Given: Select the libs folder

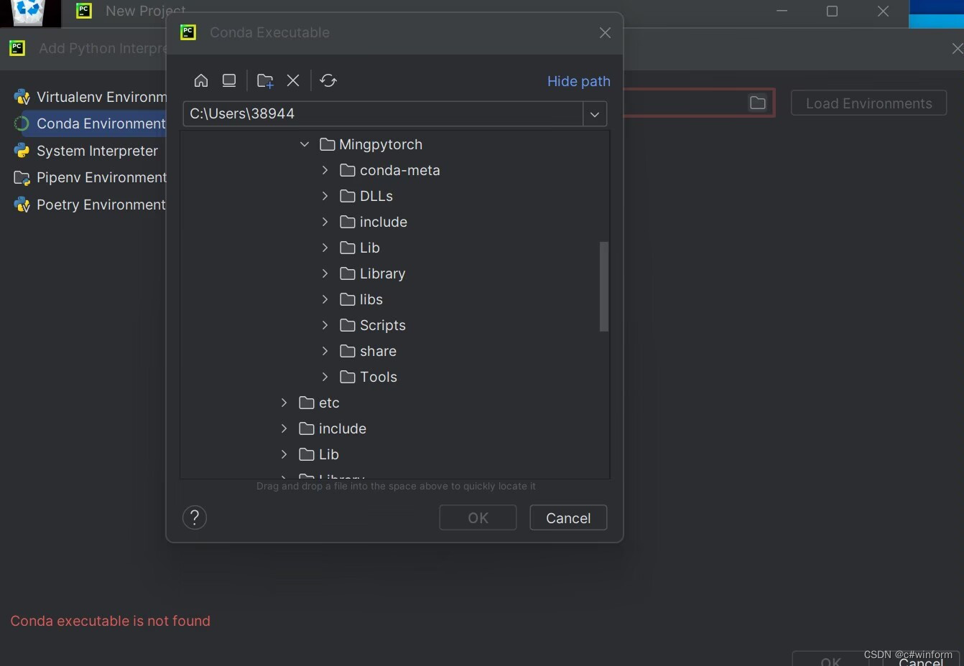Looking at the screenshot, I should coord(361,299).
